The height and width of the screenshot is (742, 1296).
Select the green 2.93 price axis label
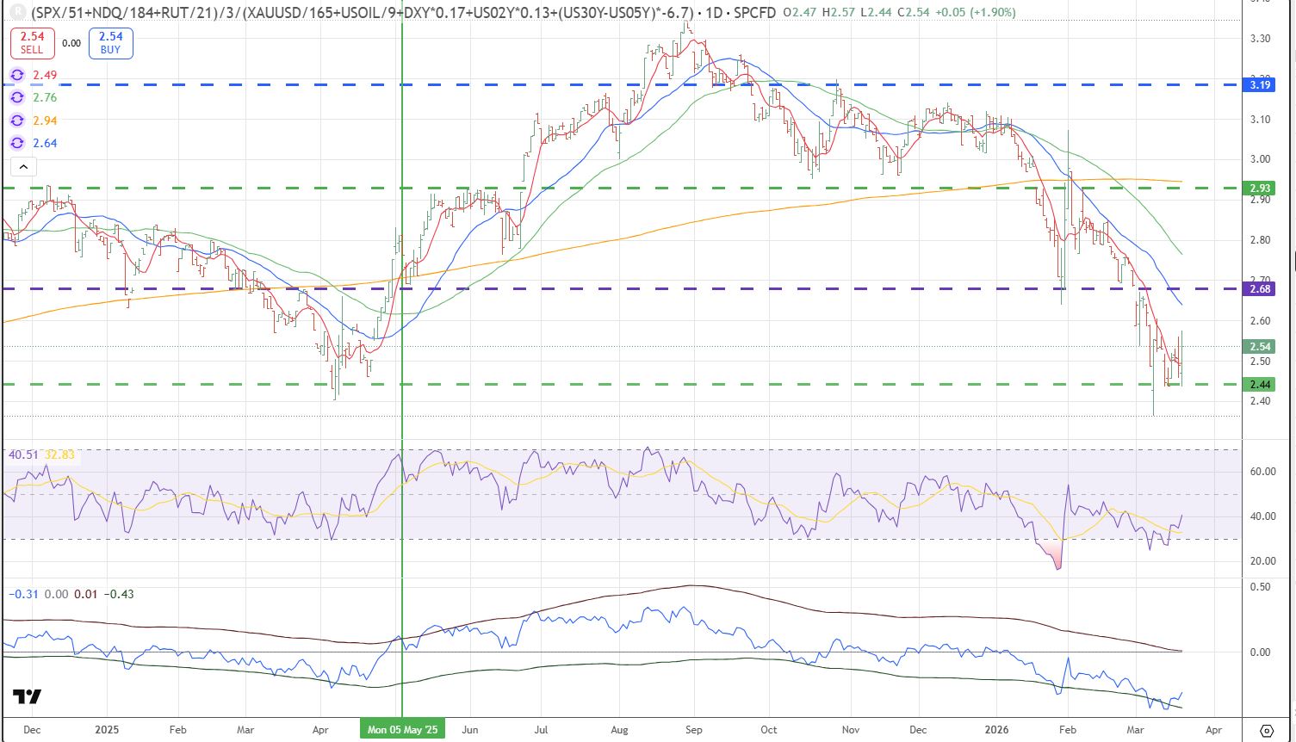pos(1259,188)
